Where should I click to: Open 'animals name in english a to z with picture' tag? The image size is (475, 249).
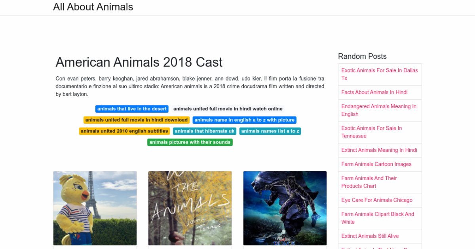tap(245, 120)
